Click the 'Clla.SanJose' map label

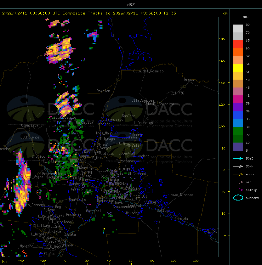click(143, 100)
